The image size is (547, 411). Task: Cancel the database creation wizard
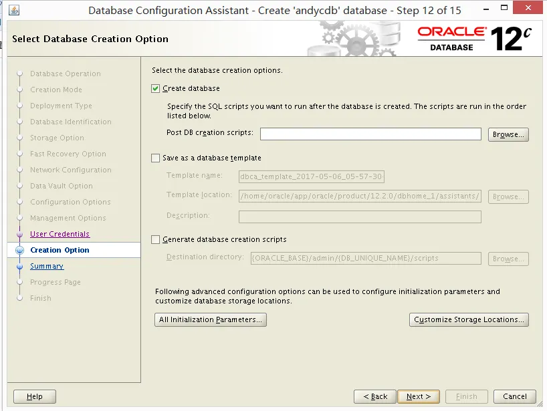tap(514, 396)
